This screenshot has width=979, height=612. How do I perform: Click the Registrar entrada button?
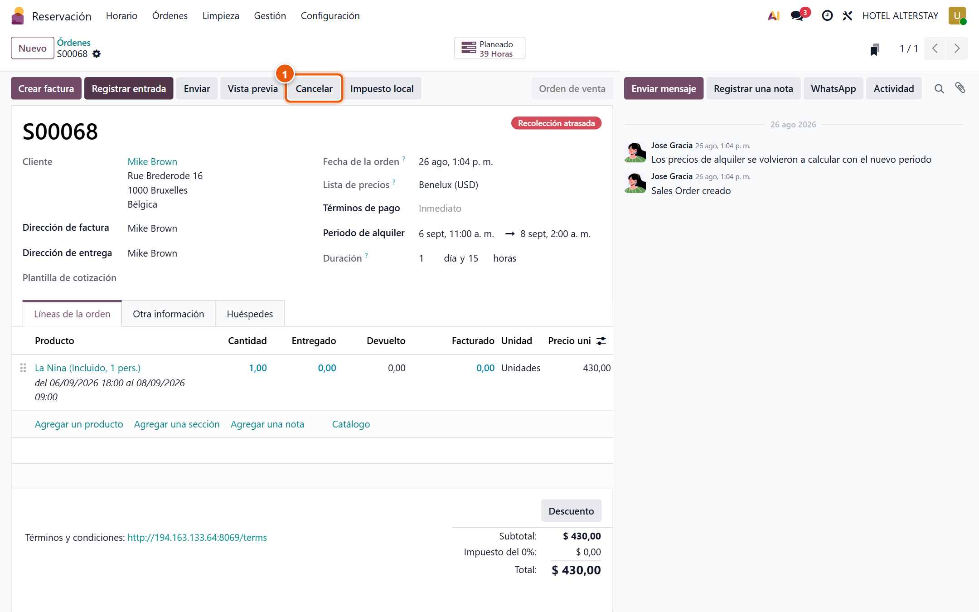(x=129, y=88)
